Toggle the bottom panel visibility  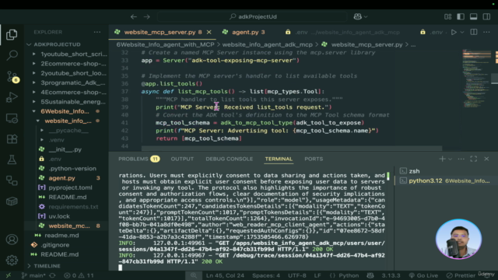click(474, 16)
